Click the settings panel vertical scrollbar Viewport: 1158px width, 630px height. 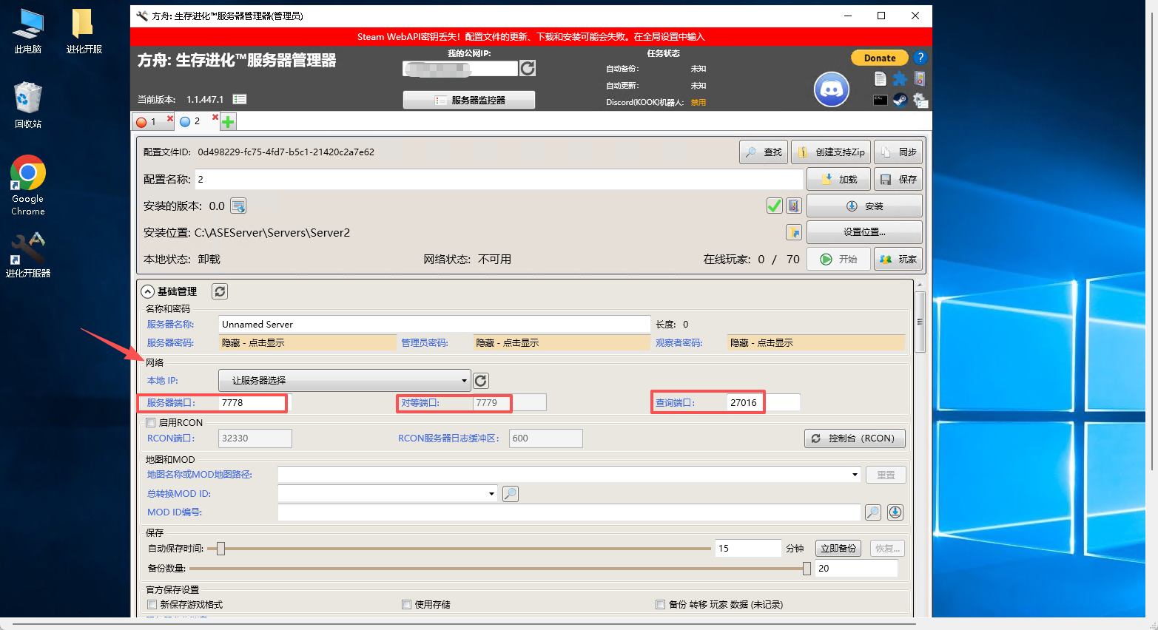pos(920,322)
